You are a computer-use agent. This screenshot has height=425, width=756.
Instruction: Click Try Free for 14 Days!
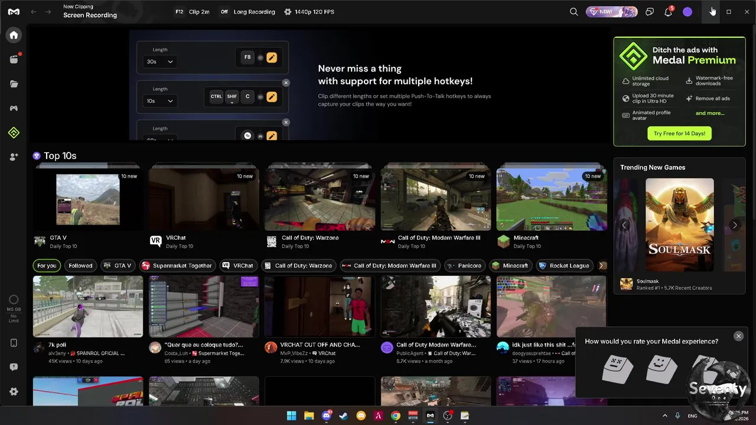coord(679,133)
